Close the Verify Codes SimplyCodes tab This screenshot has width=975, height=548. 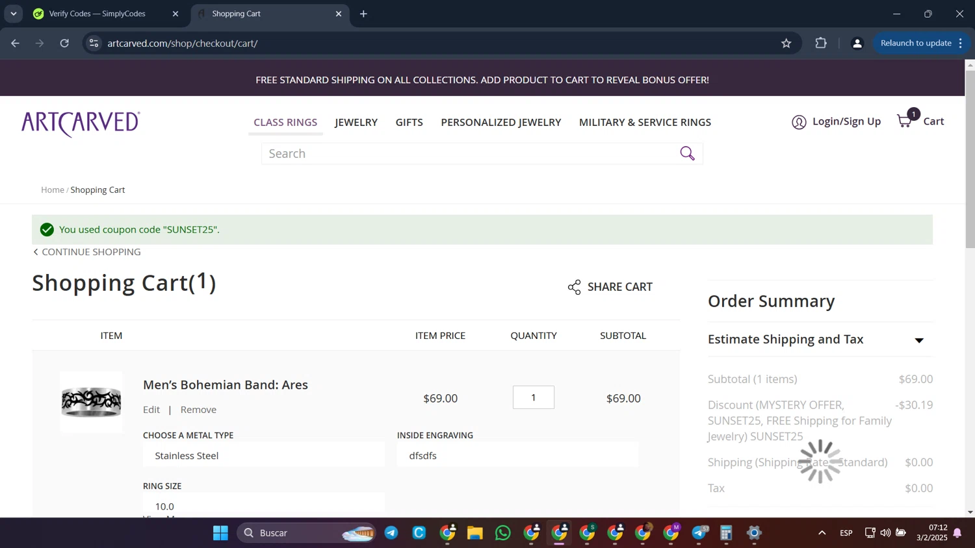coord(175,14)
